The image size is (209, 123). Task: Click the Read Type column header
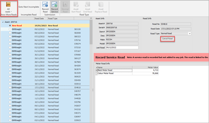[60, 18]
